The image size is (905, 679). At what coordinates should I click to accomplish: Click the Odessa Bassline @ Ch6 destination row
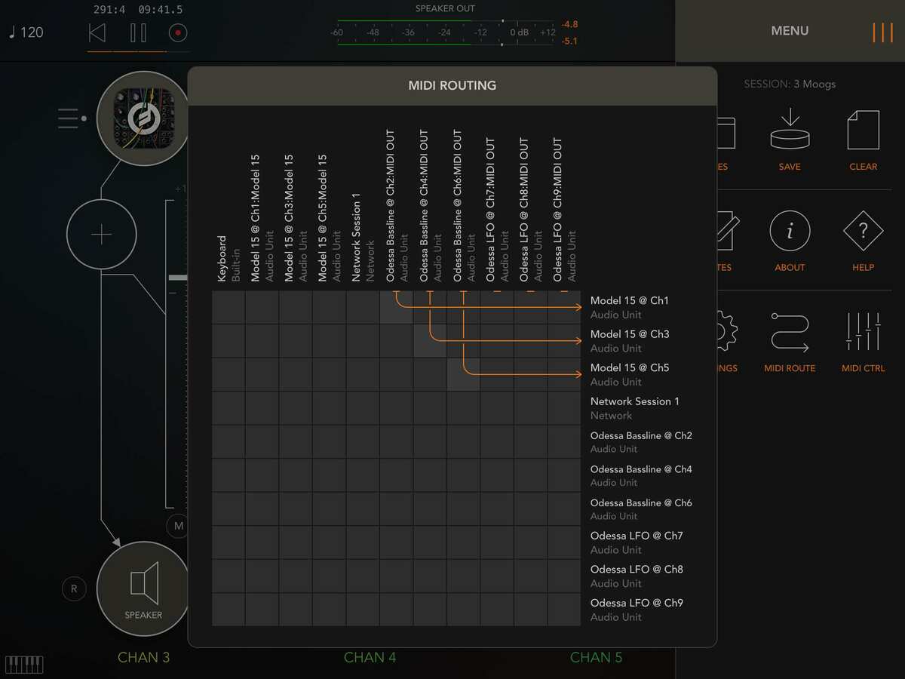pyautogui.click(x=641, y=509)
